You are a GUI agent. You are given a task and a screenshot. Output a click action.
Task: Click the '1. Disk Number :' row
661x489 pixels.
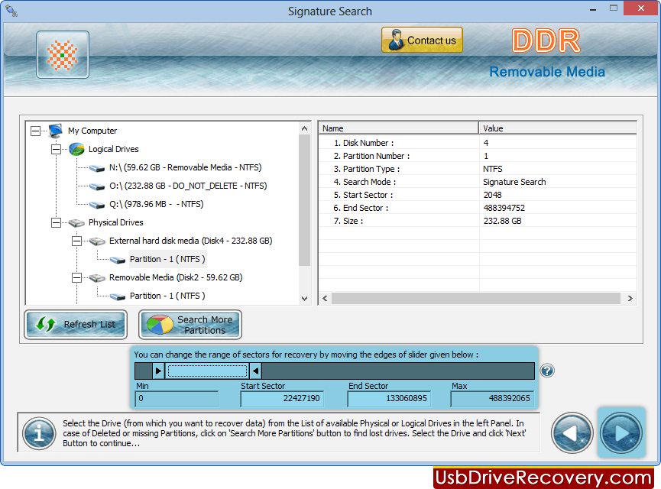click(x=478, y=143)
